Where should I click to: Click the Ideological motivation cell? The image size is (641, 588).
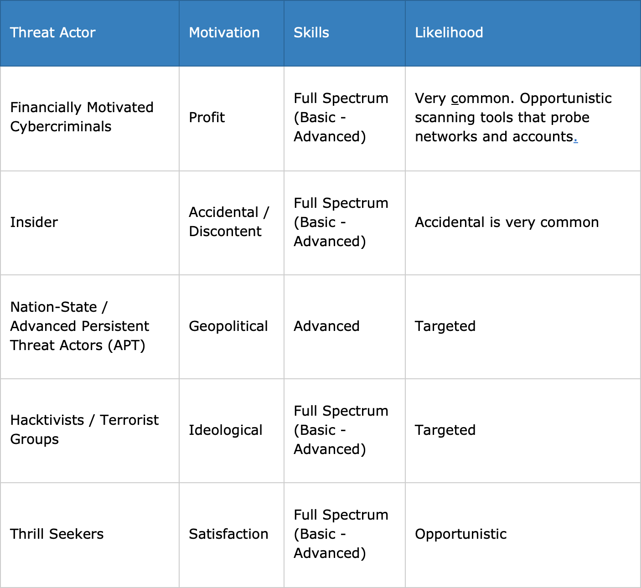pyautogui.click(x=232, y=431)
